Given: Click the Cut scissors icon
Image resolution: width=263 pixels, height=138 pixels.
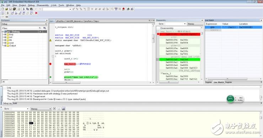Looking at the screenshot, I should [x=24, y=9].
